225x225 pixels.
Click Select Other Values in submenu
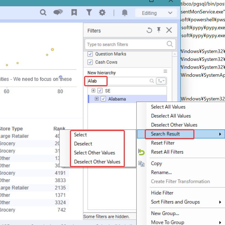click(x=94, y=153)
